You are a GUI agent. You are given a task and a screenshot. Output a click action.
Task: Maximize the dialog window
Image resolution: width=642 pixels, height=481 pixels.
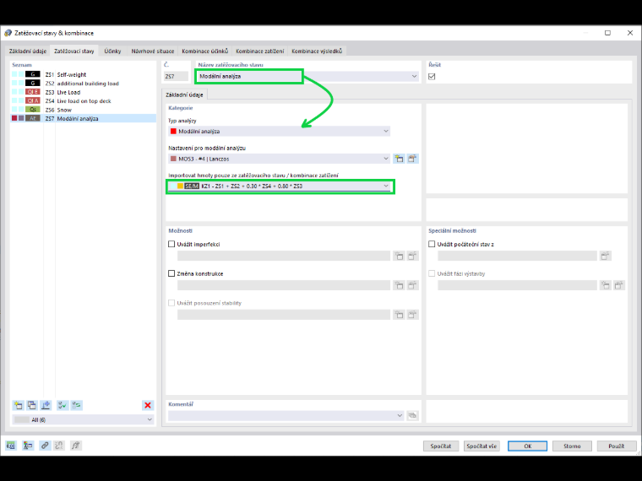pyautogui.click(x=607, y=33)
